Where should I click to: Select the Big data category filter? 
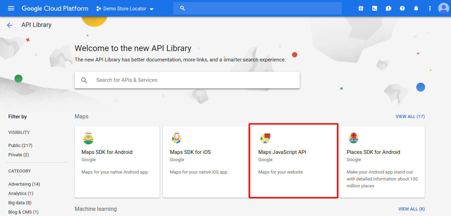(20, 203)
